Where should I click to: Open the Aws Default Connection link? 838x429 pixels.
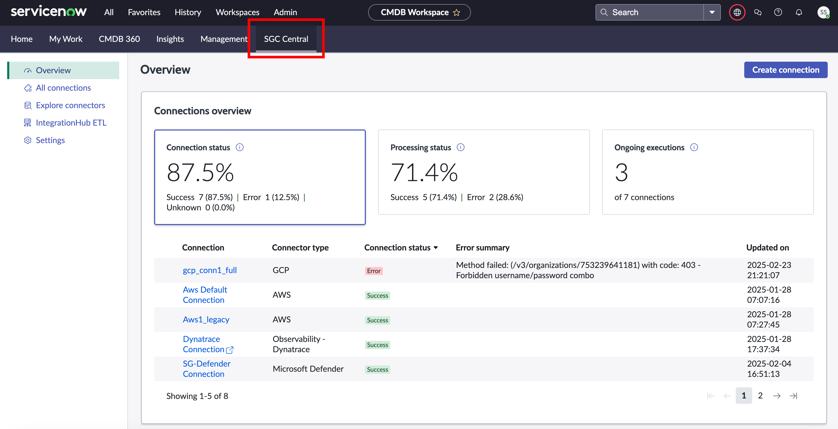(x=205, y=295)
